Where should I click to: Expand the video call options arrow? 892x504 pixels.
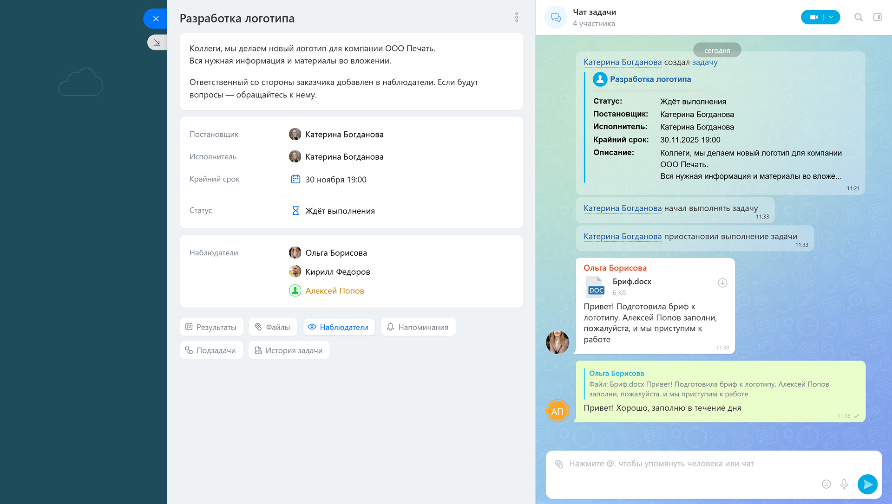831,17
